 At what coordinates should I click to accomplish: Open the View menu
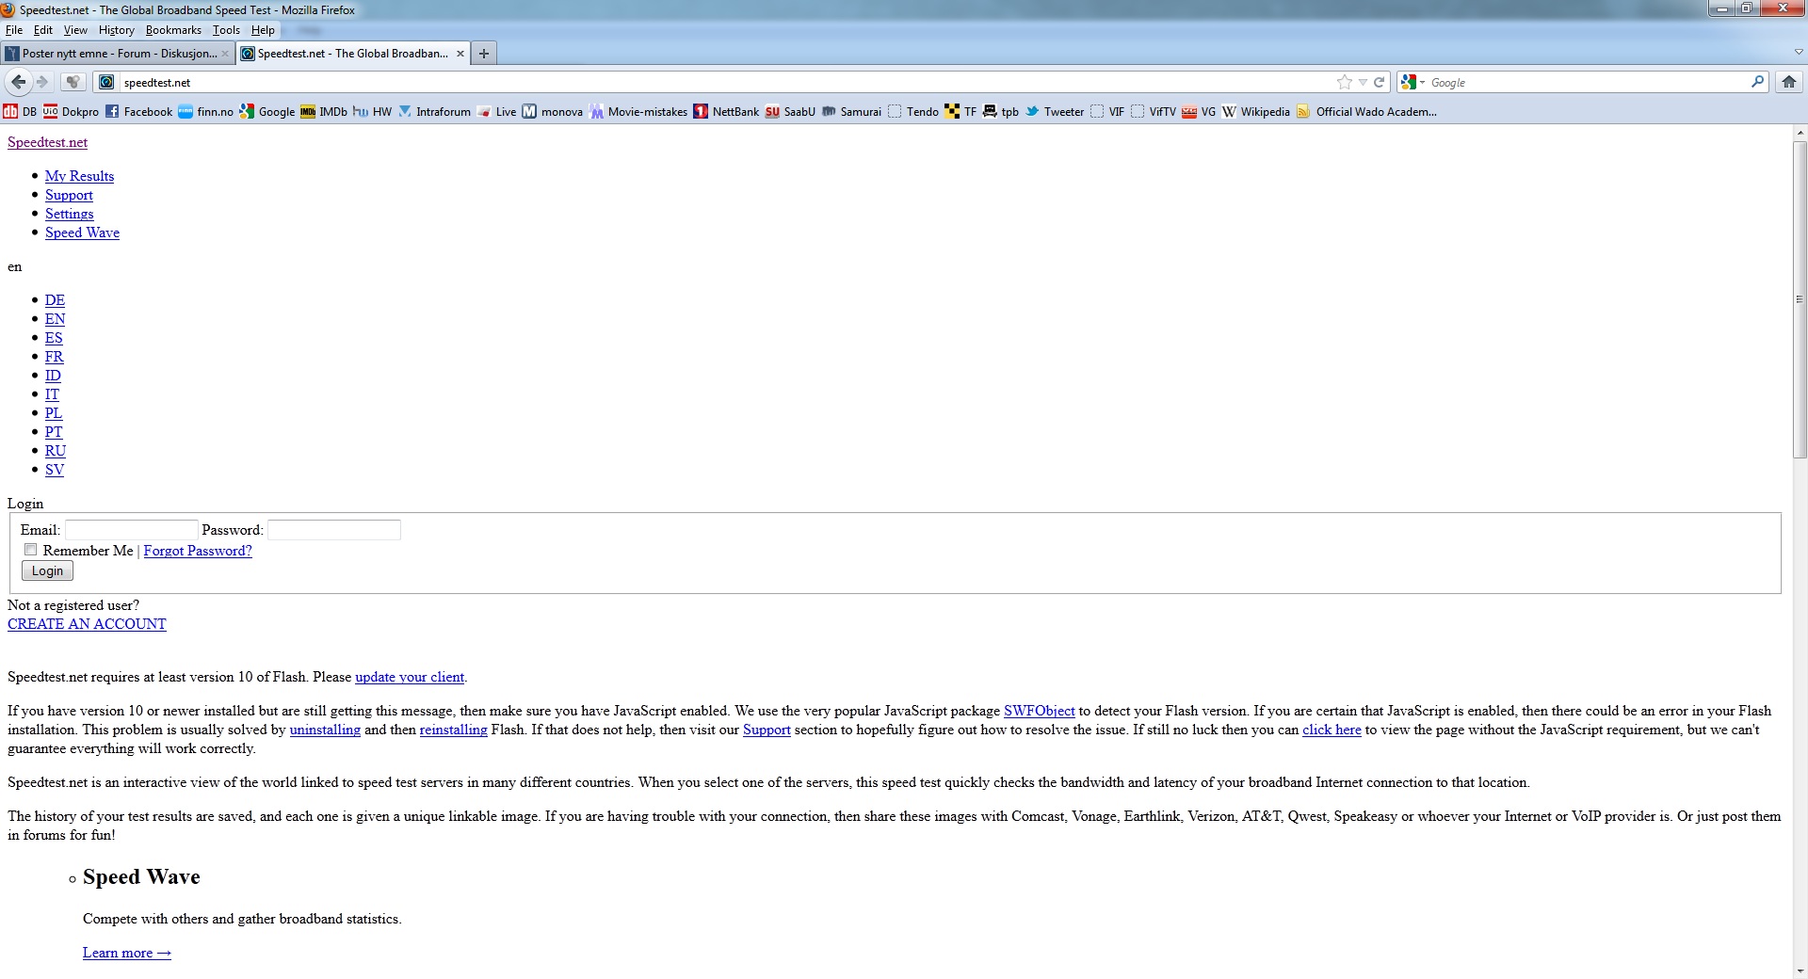(75, 30)
